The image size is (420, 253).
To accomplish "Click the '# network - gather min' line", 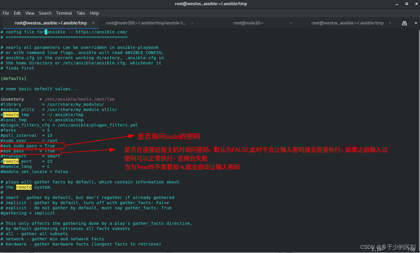I will coord(52,239).
